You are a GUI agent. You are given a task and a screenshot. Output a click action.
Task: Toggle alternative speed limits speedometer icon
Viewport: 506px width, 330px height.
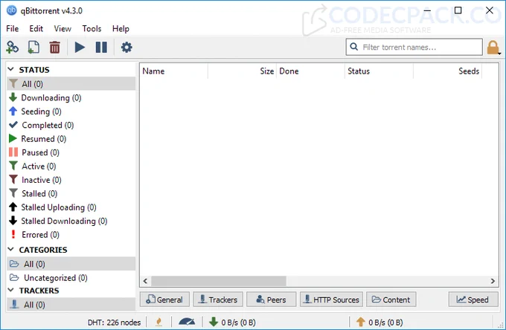click(x=187, y=322)
